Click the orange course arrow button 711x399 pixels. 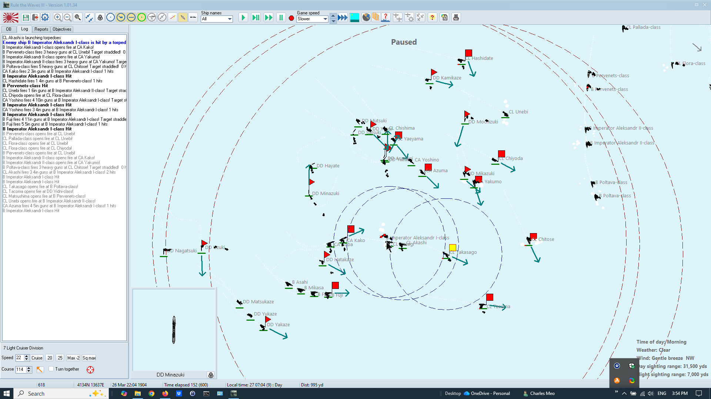click(40, 369)
